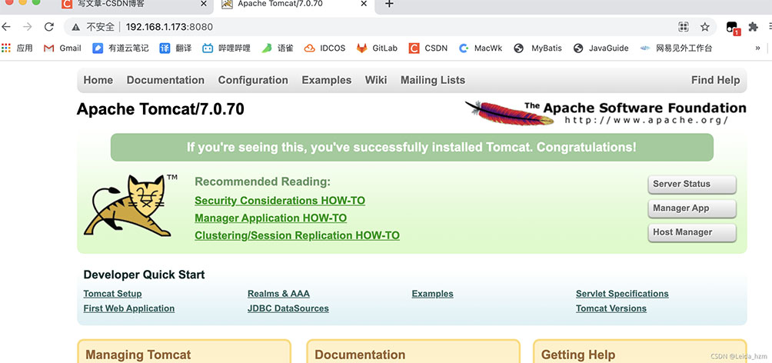Open Documentation in the Tomcat nav bar
Image resolution: width=772 pixels, height=363 pixels.
click(x=165, y=80)
